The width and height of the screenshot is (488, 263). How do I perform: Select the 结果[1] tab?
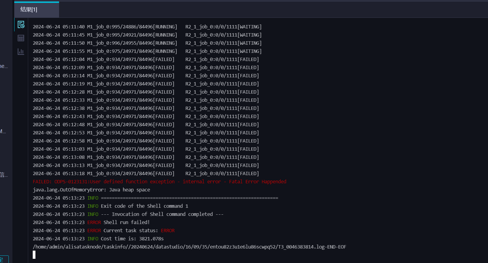pos(37,10)
